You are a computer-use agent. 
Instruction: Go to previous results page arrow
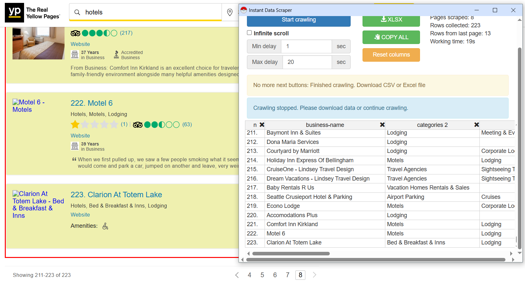[x=237, y=275]
